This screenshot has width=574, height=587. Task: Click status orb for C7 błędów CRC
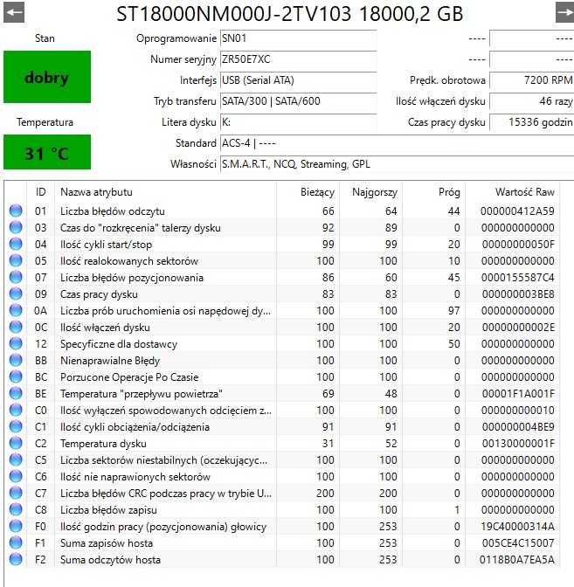pos(16,493)
